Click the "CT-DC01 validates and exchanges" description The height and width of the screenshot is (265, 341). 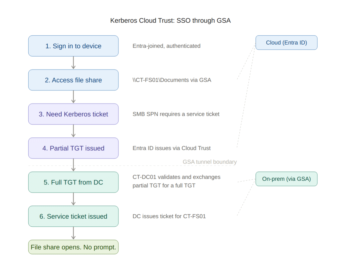[x=176, y=177]
